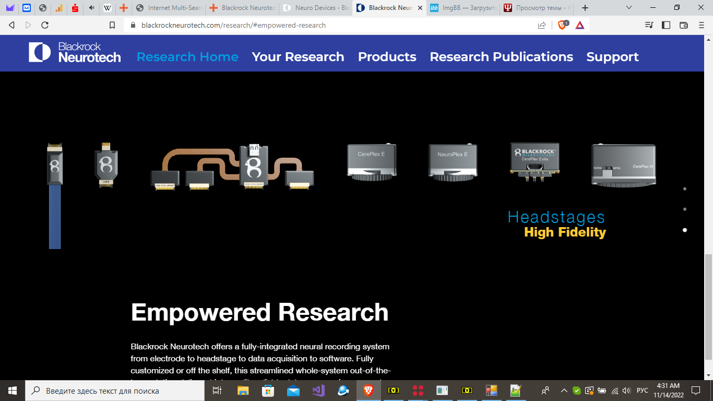Click the share icon in the address bar
Screen dimensions: 713x401
[542, 25]
